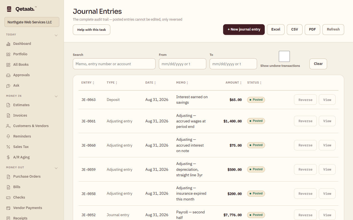Click the A/R Aging dollar icon
This screenshot has width=353, height=220.
8,157
